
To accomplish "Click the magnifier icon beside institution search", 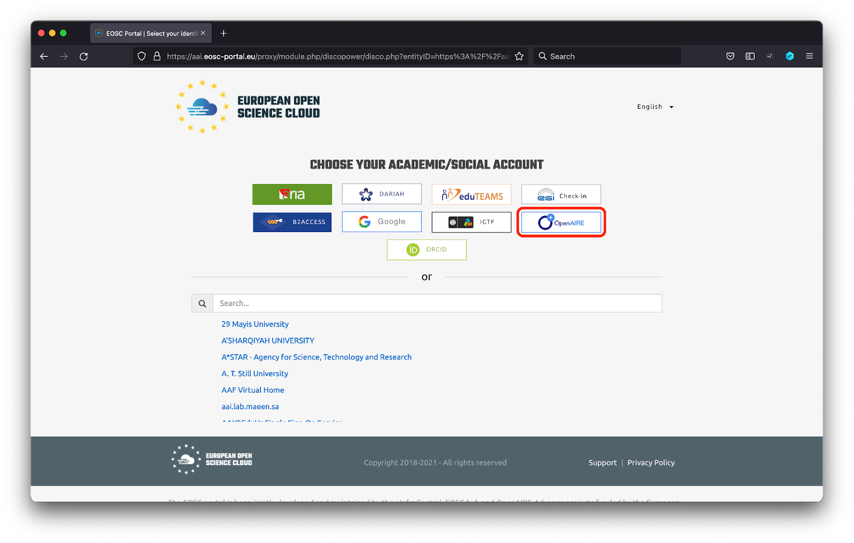I will [202, 304].
